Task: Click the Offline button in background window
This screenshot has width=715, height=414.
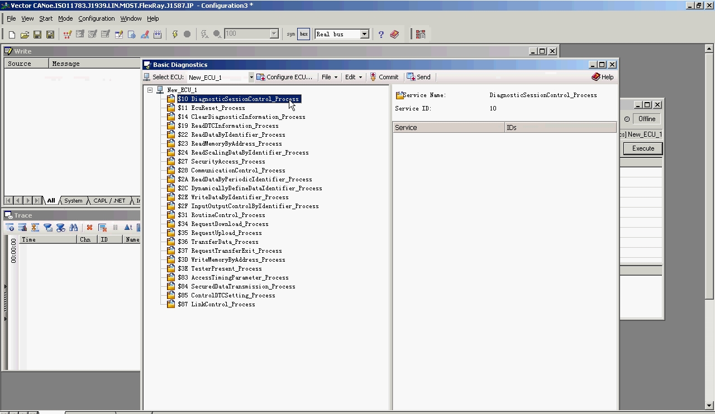Action: (x=647, y=119)
